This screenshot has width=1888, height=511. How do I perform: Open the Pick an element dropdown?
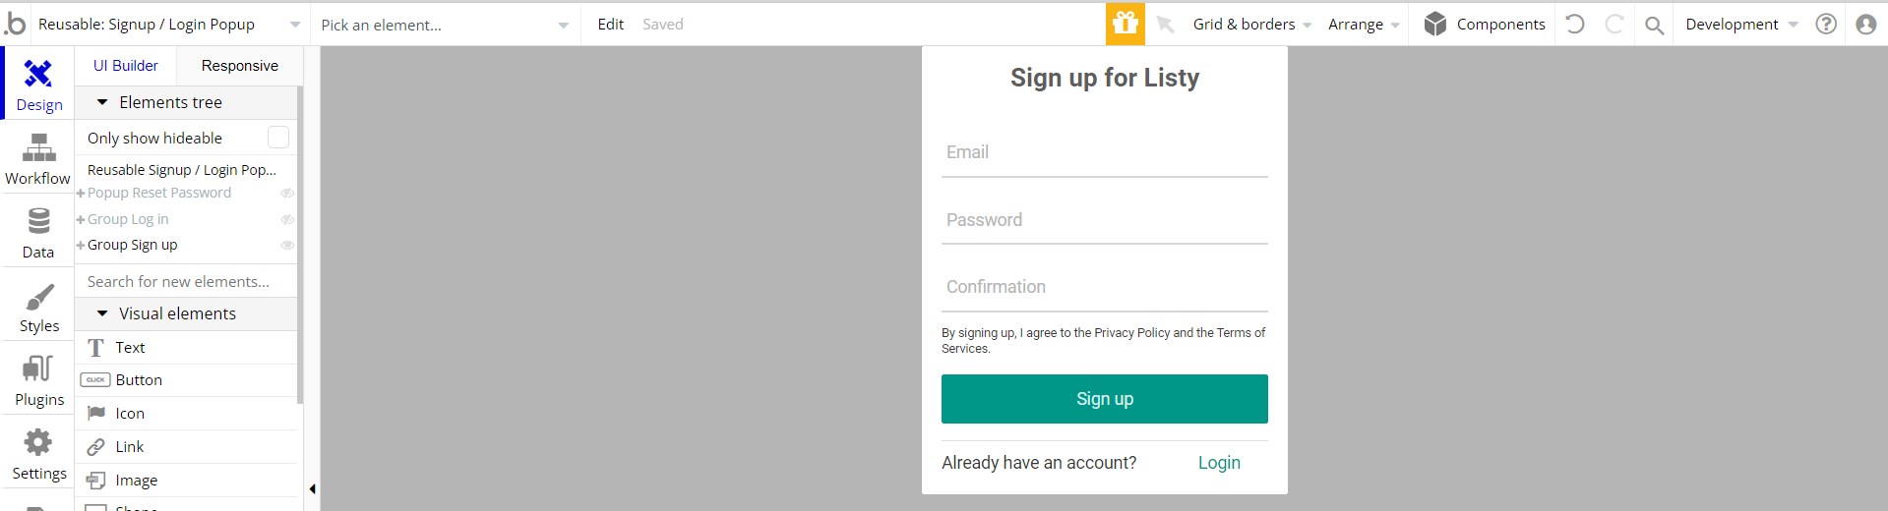pos(445,25)
